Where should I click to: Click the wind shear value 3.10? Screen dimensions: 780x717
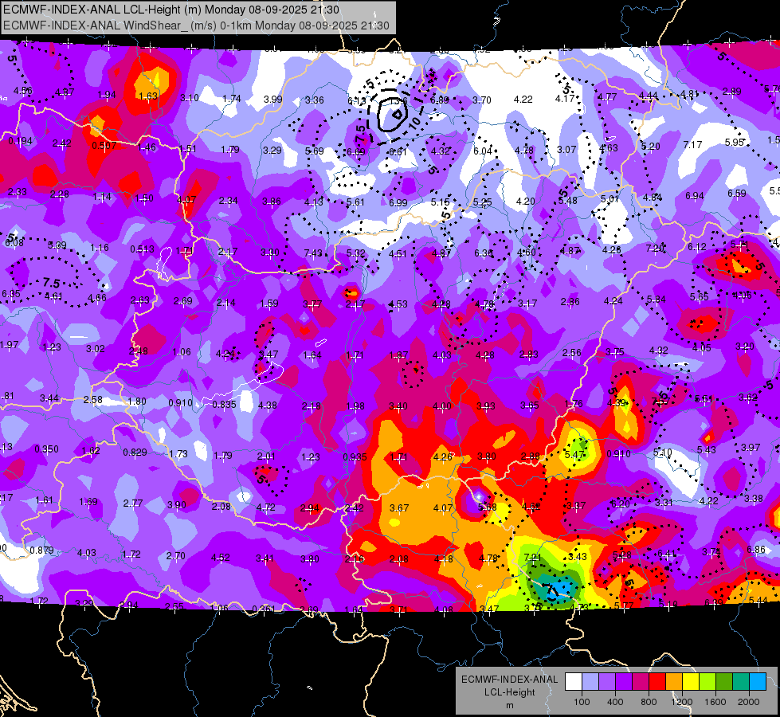point(189,98)
